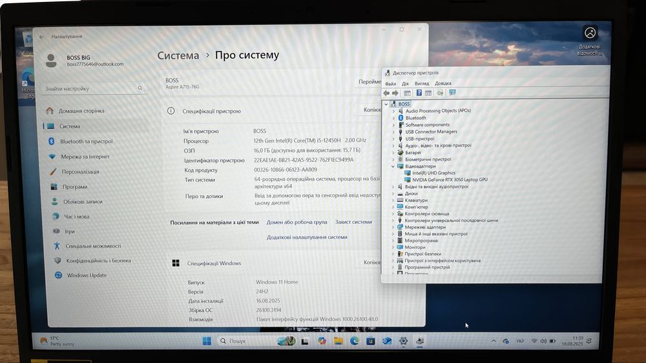Screen dimensions: 646x363
Task: Expand the Батареї node in Device Manager
Action: click(393, 153)
